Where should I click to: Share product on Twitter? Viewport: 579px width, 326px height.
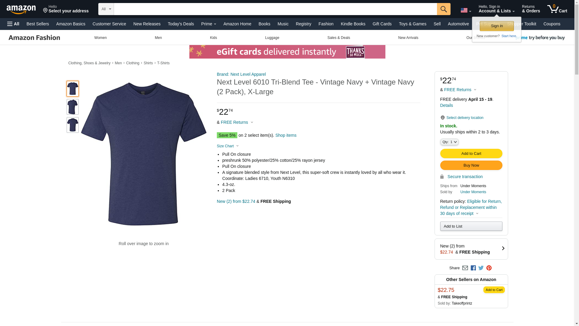click(481, 268)
